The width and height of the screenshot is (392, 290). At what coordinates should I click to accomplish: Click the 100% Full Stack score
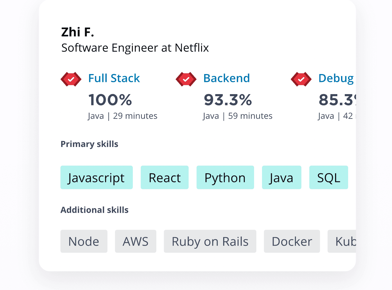(110, 100)
